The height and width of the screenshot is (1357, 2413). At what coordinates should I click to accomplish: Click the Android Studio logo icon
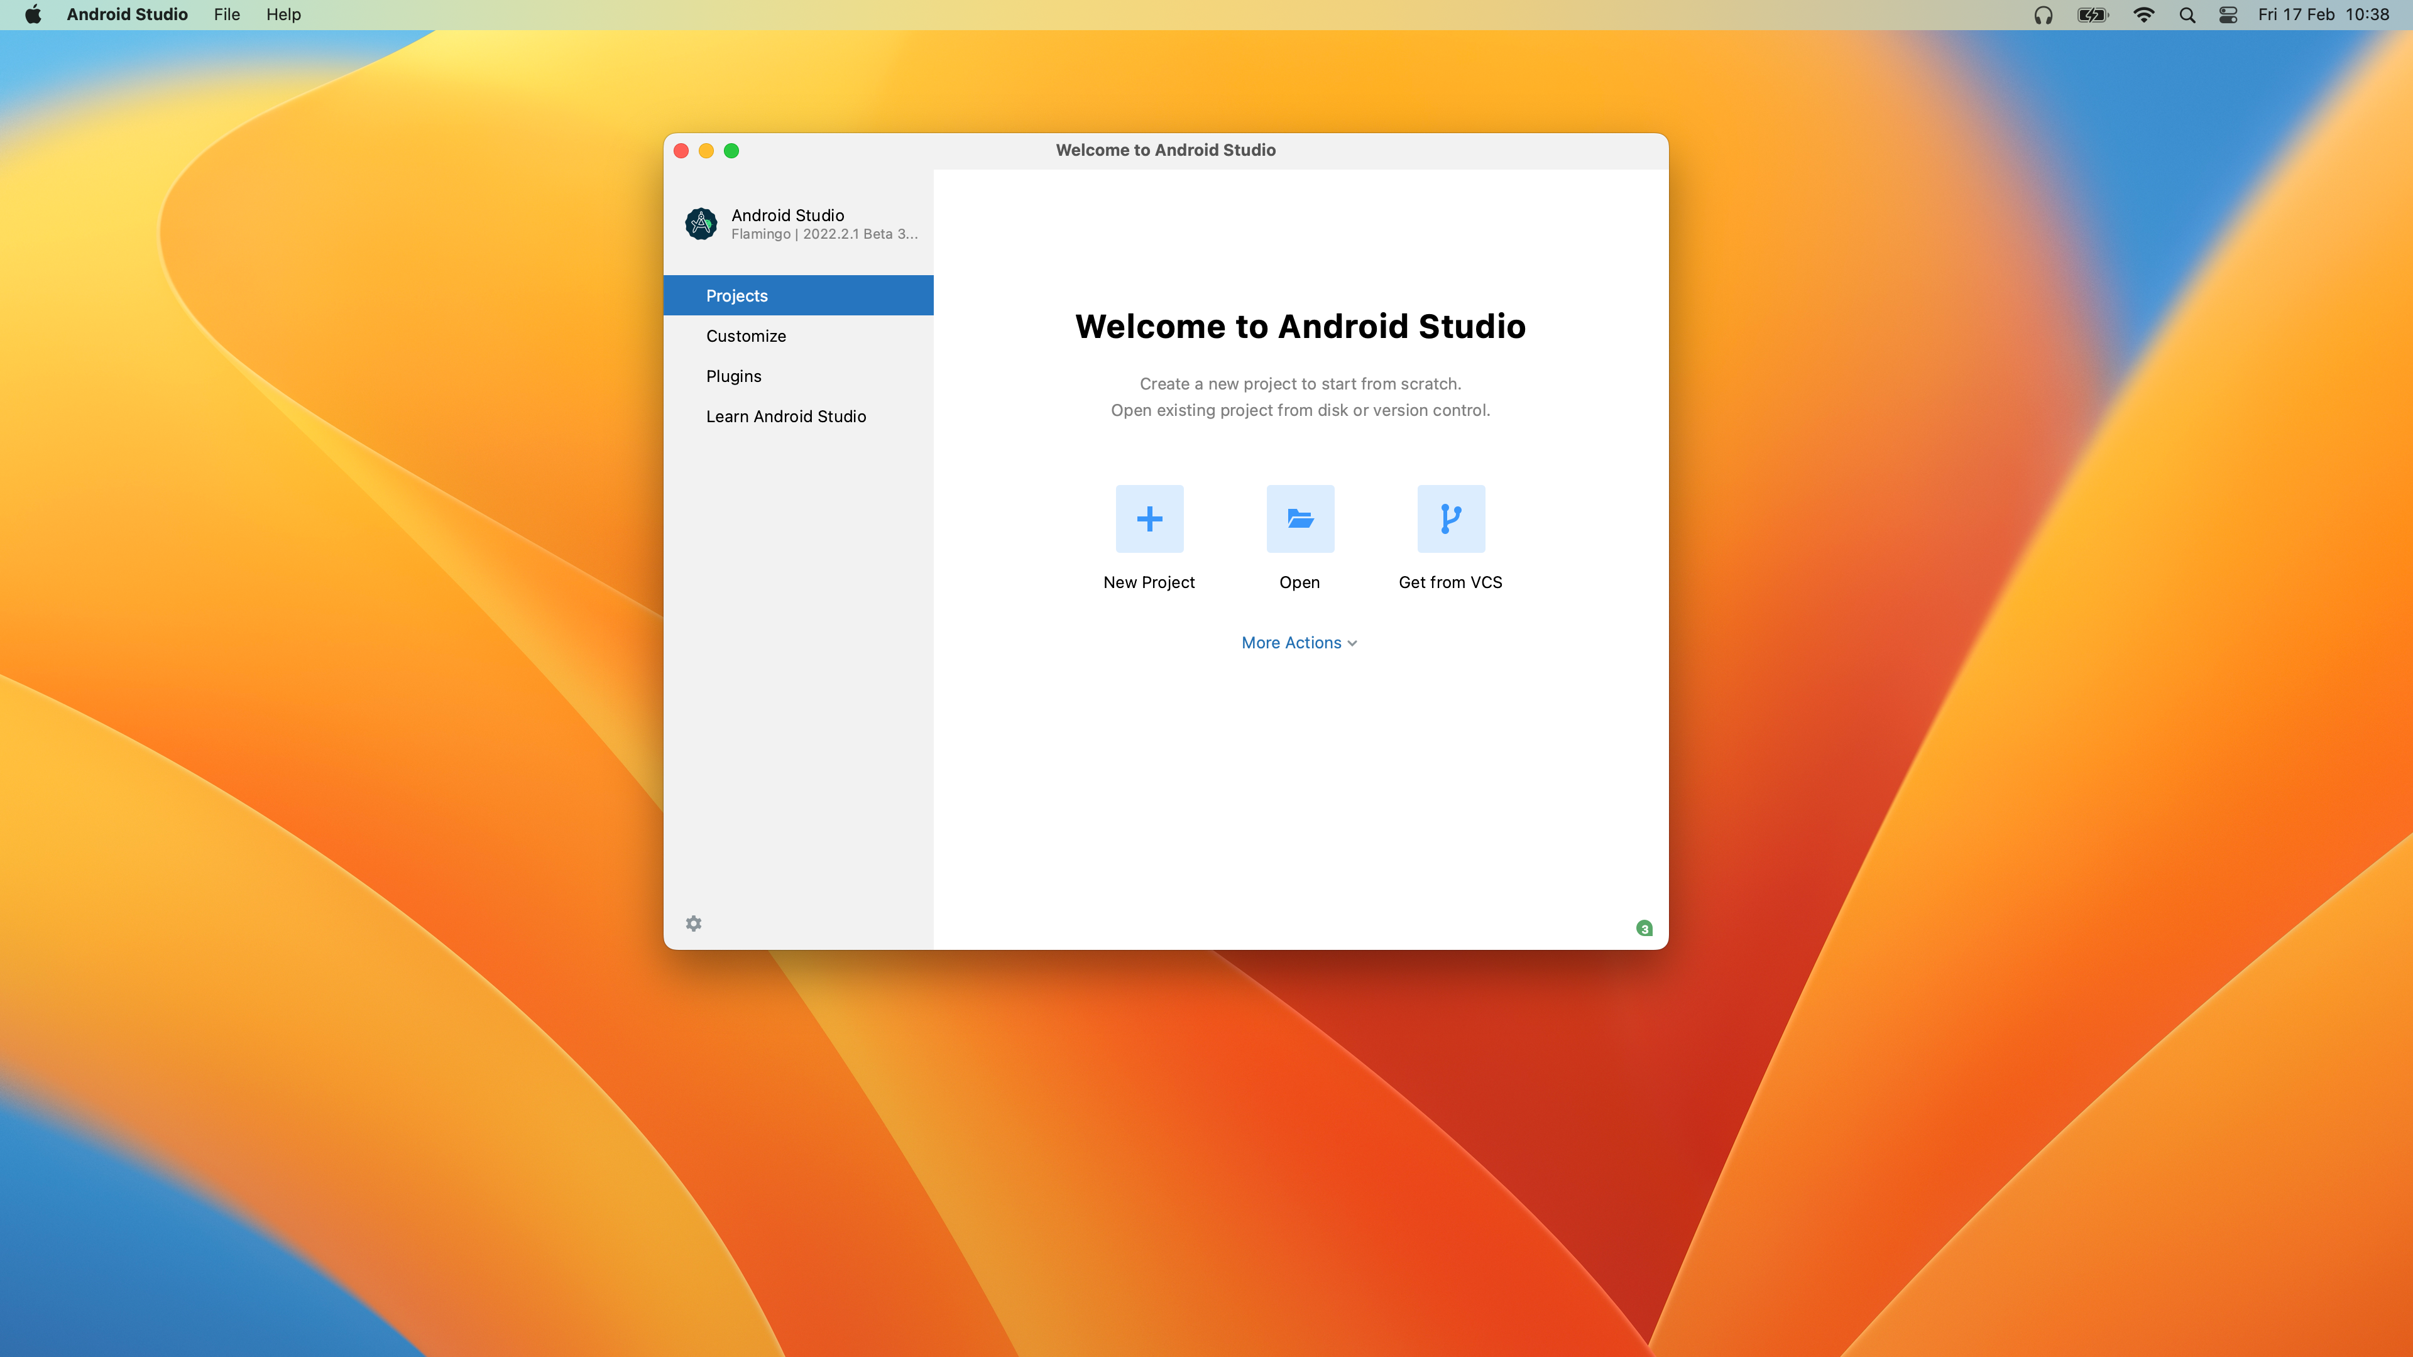click(701, 224)
